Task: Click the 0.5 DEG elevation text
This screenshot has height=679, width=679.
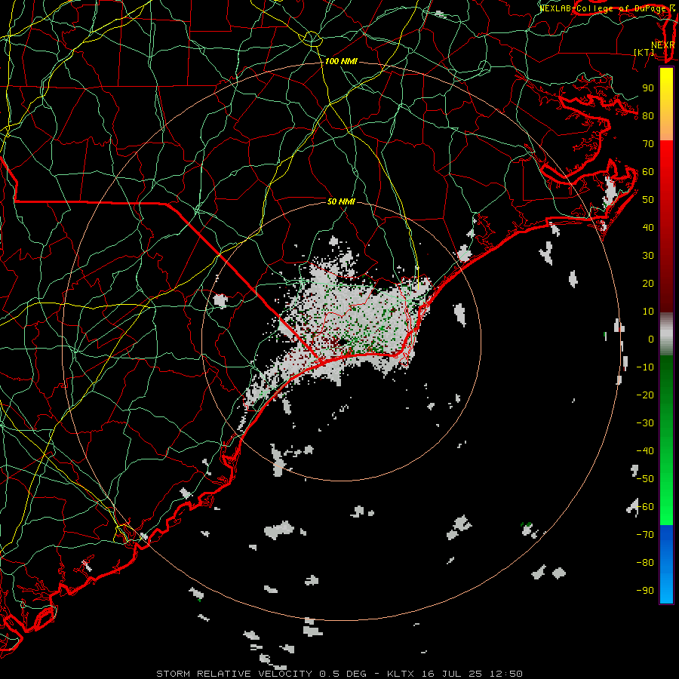Action: tap(343, 674)
